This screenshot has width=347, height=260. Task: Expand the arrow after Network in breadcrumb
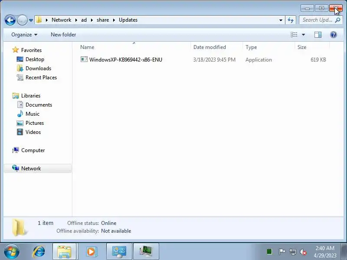click(x=76, y=20)
